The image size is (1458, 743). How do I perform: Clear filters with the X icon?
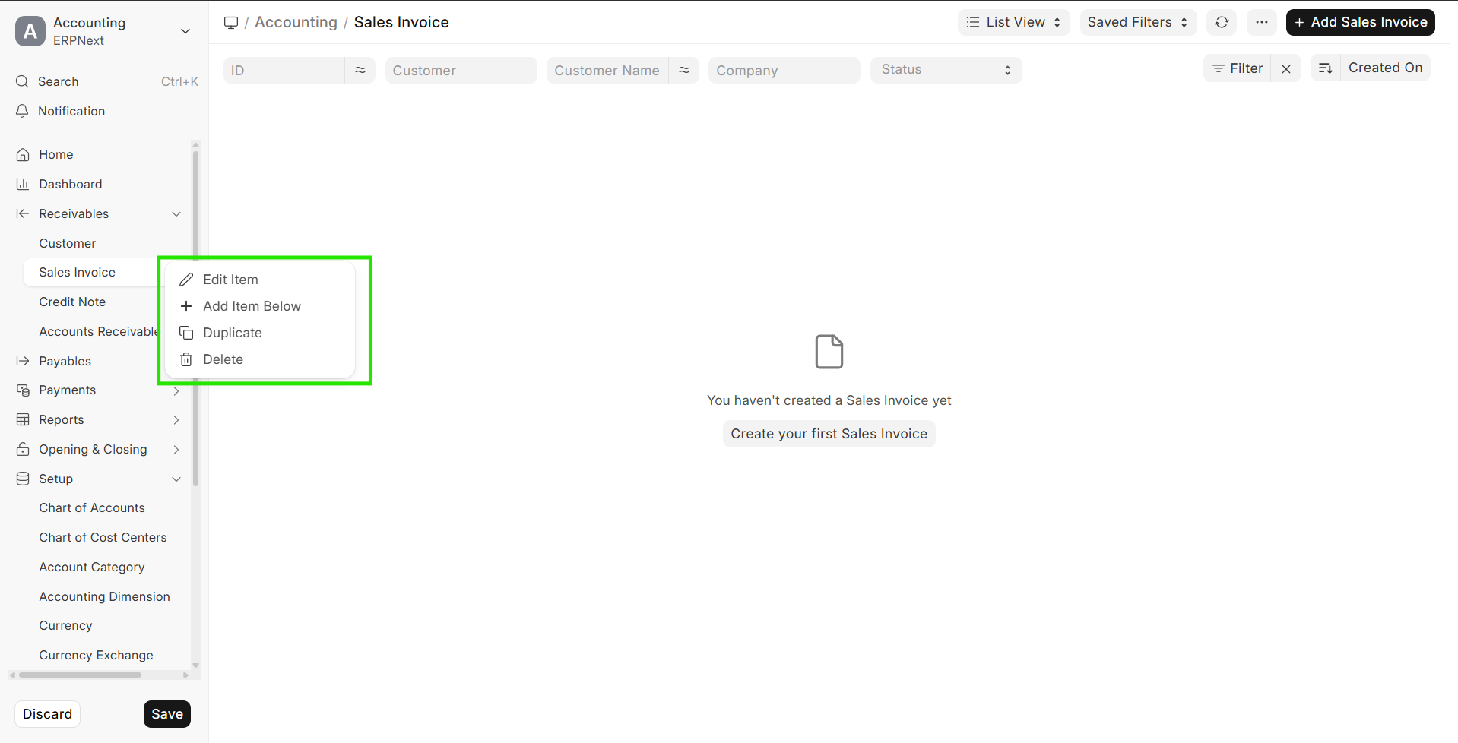(x=1286, y=69)
